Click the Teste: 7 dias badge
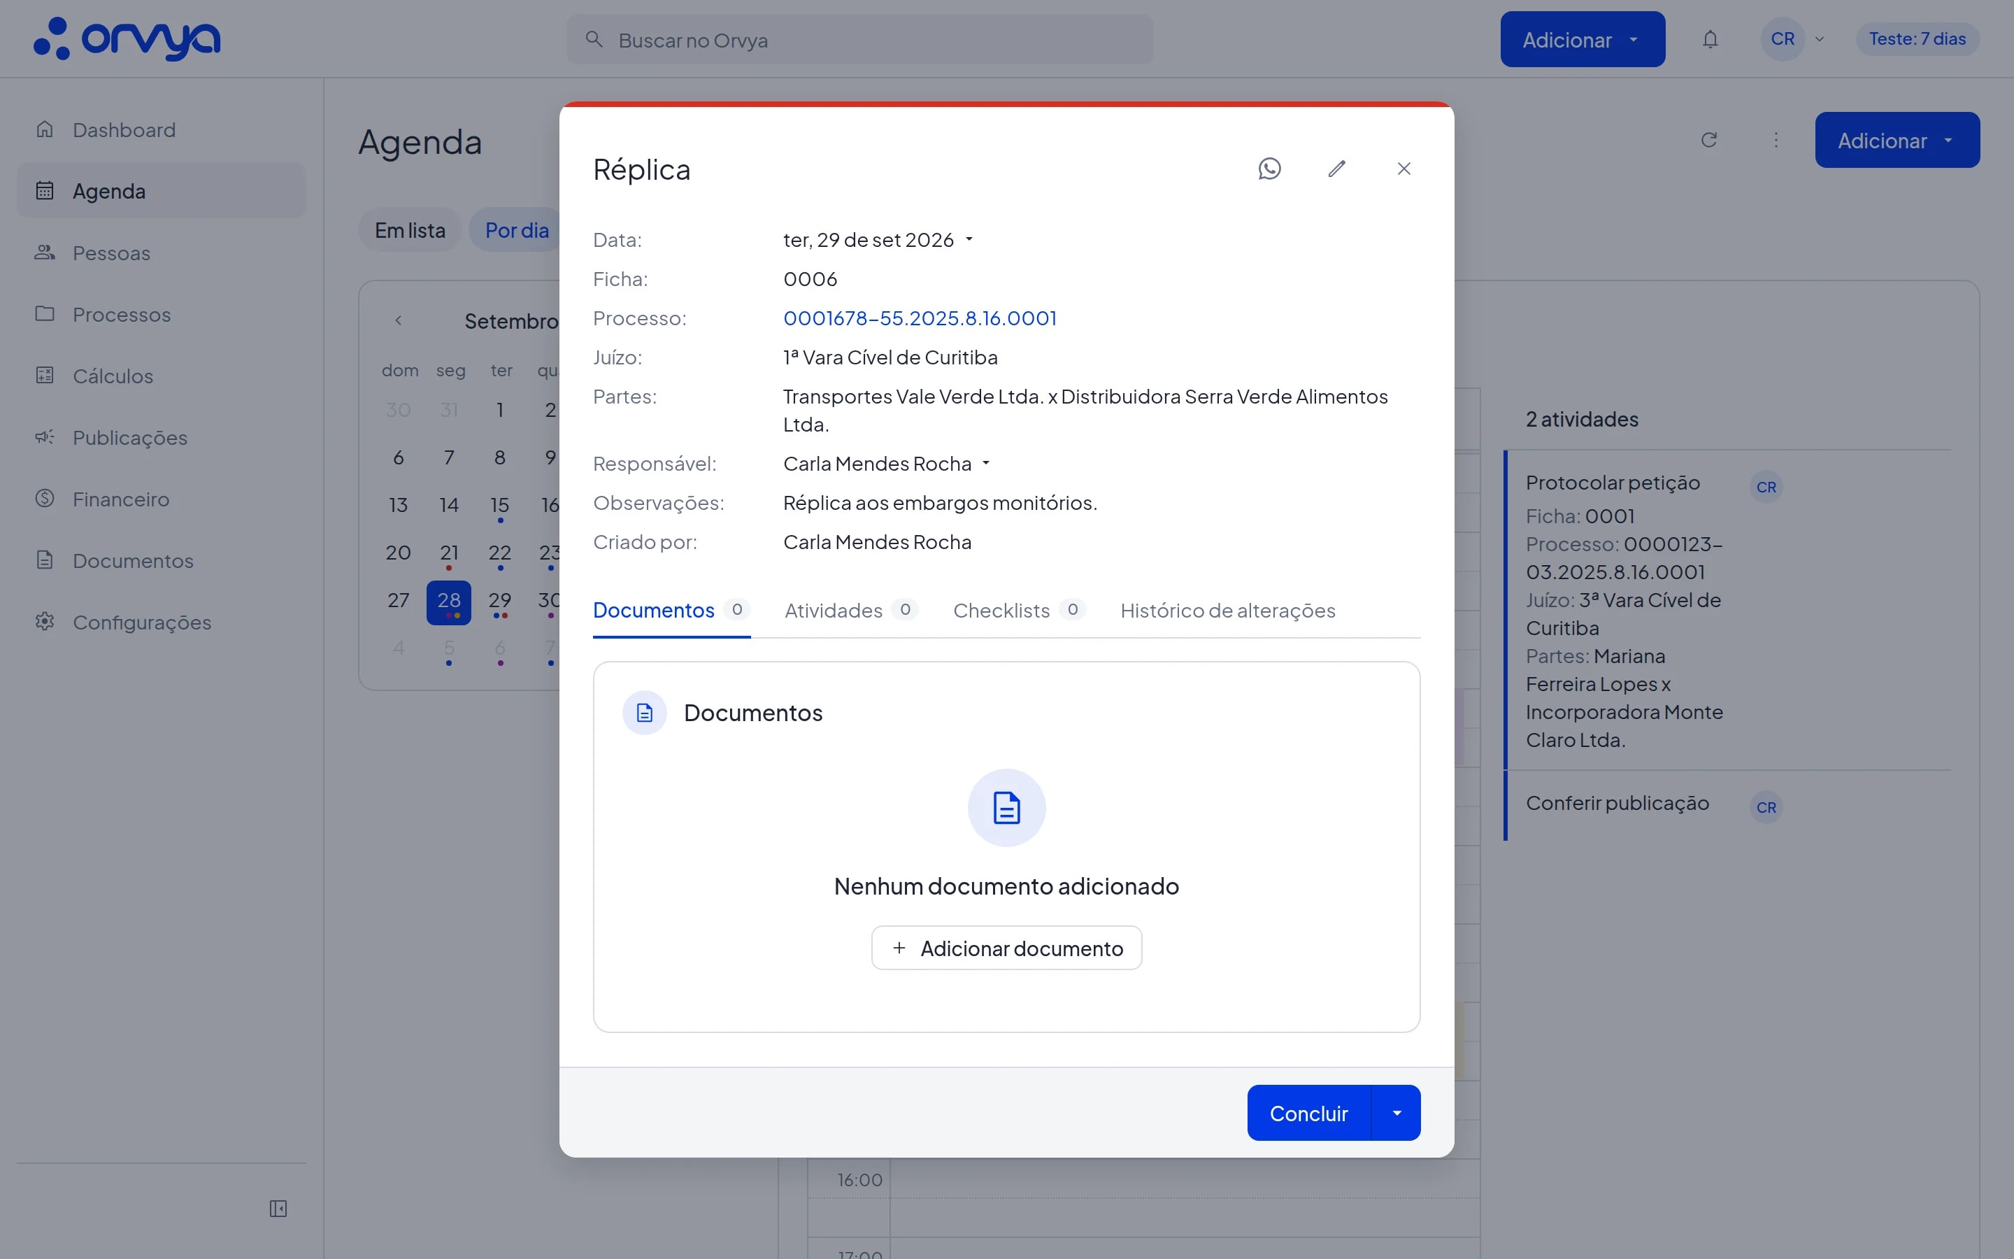Screen dimensions: 2014x1259 click(1917, 39)
